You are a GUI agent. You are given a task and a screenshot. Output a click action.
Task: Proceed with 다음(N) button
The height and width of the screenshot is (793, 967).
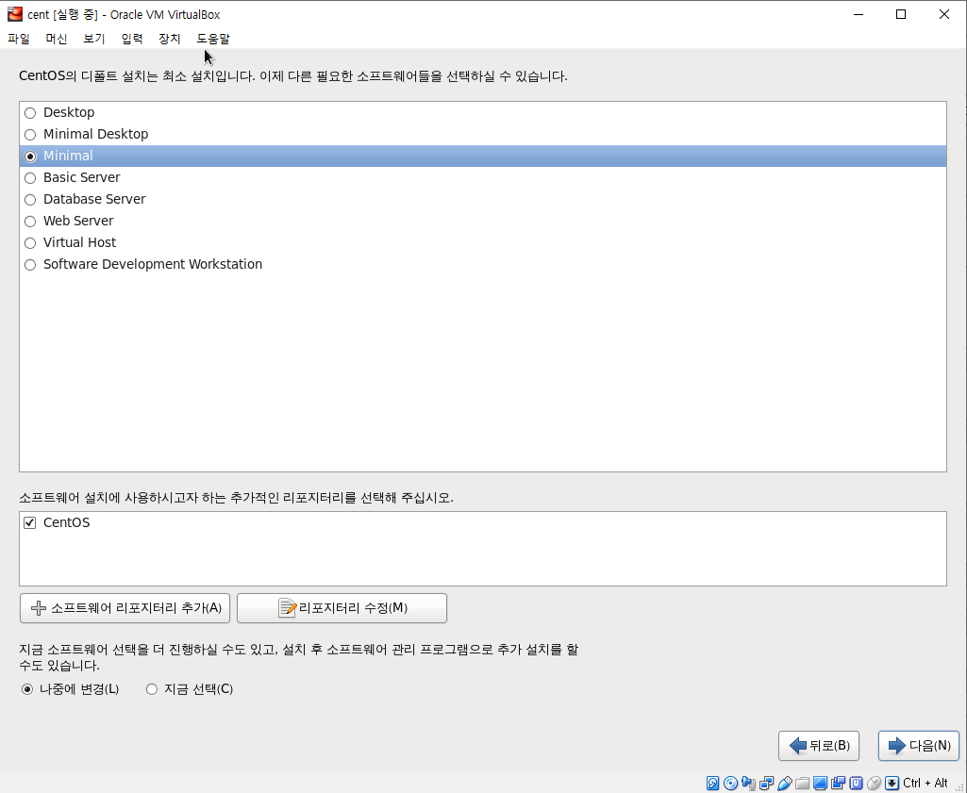click(x=919, y=746)
